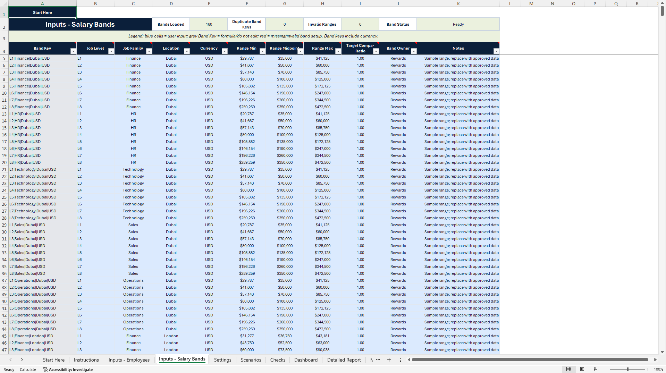Select L3|Finance|London|USD band key
The height and width of the screenshot is (373, 666).
tap(42, 350)
